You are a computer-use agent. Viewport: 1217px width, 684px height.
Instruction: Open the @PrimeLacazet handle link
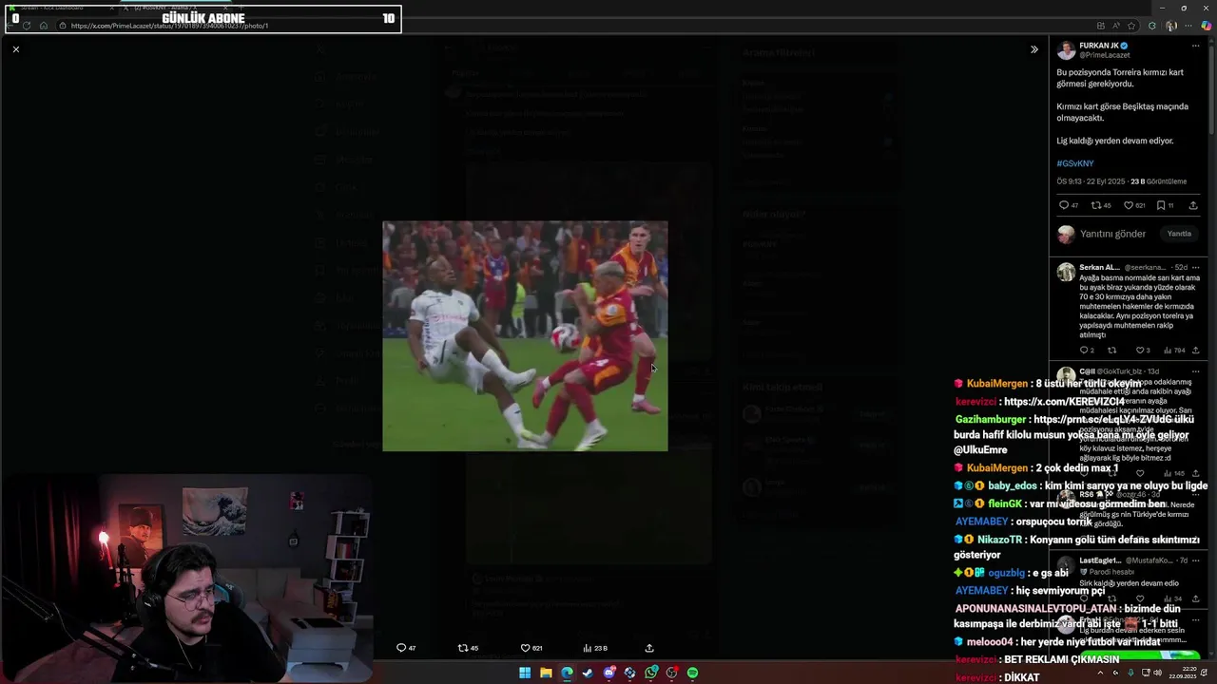(1104, 55)
